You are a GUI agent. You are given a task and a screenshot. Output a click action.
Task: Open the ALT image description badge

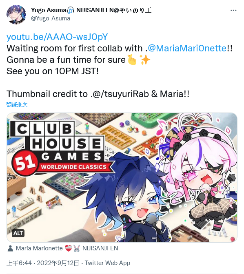pyautogui.click(x=18, y=233)
